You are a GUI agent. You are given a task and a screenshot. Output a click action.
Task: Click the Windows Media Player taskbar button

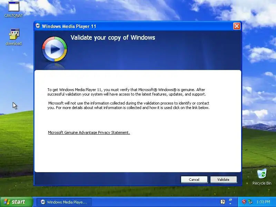[x=64, y=202]
